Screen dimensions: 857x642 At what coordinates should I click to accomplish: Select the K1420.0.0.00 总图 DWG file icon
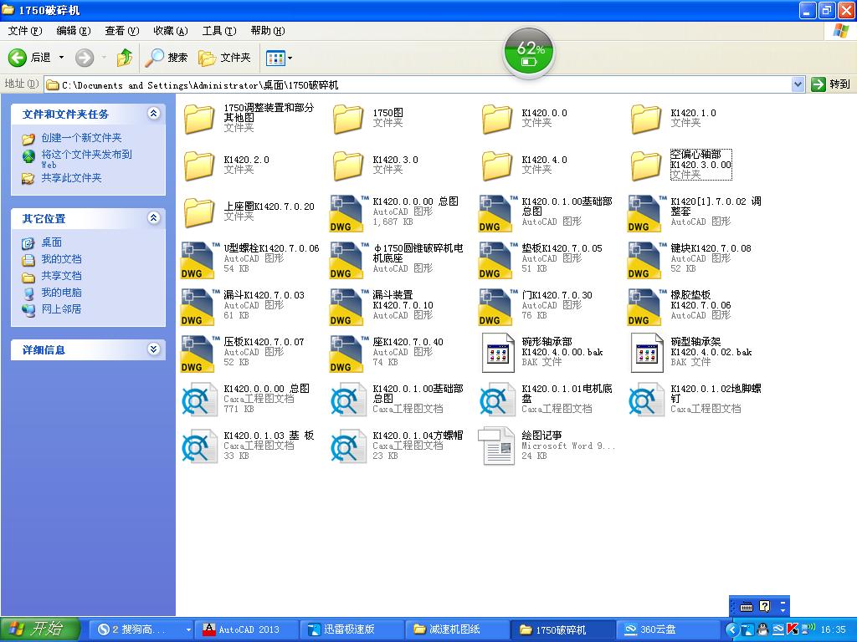(x=348, y=213)
